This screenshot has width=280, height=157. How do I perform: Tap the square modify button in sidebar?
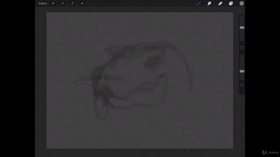242,48
